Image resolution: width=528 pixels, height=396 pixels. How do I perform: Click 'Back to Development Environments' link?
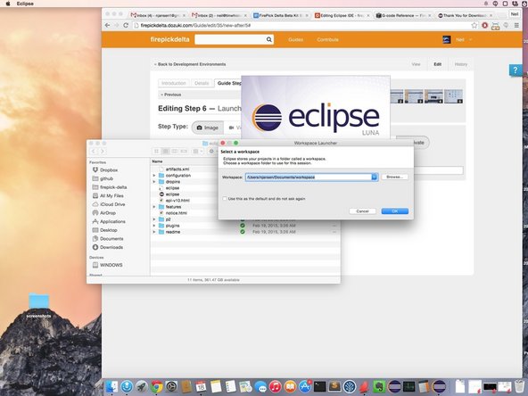[x=190, y=64]
